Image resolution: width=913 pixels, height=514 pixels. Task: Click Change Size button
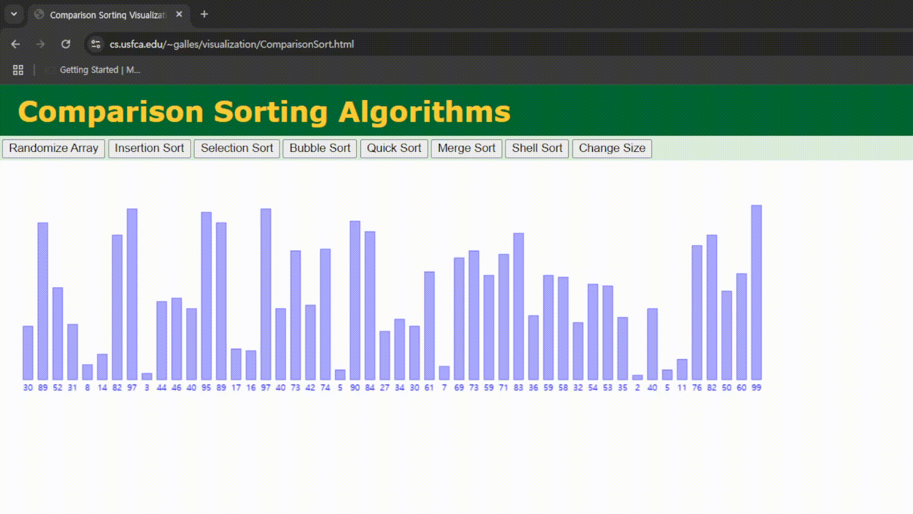click(x=612, y=148)
